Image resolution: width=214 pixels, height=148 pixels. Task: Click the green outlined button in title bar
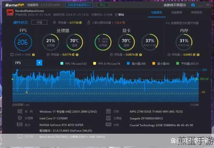click(103, 5)
